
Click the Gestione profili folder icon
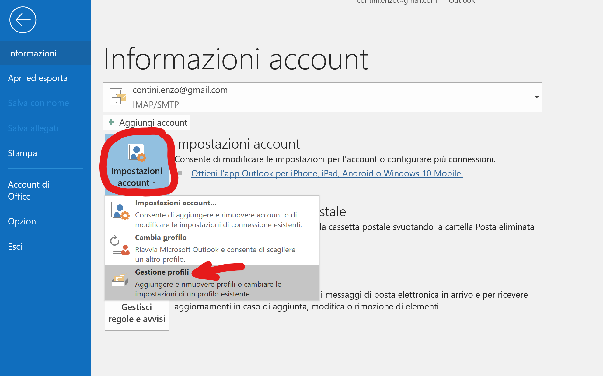point(120,280)
